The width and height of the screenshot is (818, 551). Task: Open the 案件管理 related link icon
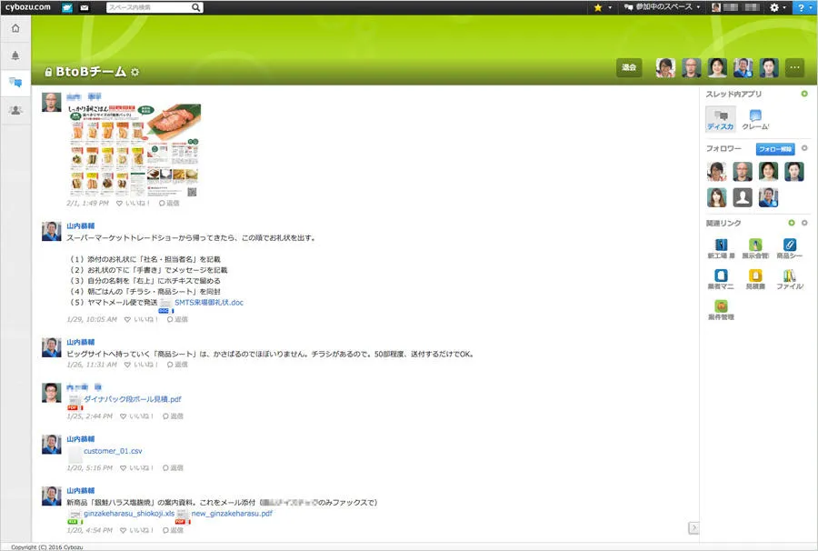(721, 309)
